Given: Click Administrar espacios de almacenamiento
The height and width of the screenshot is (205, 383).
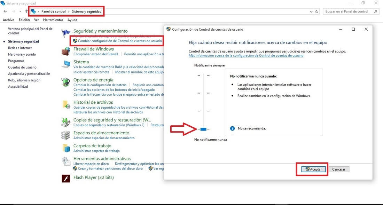Looking at the screenshot, I should (x=104, y=138).
